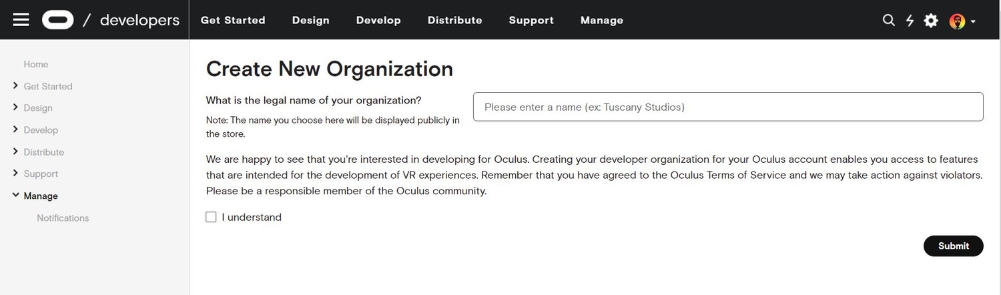Click the user profile avatar
1001x295 pixels.
tap(957, 21)
